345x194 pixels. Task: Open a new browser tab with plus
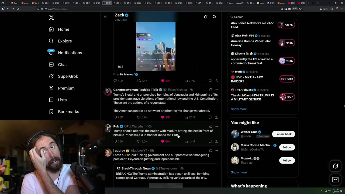313,3
